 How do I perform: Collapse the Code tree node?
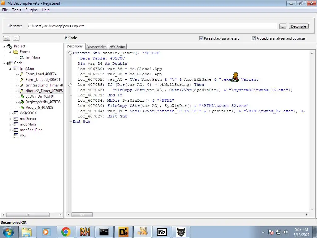4,63
